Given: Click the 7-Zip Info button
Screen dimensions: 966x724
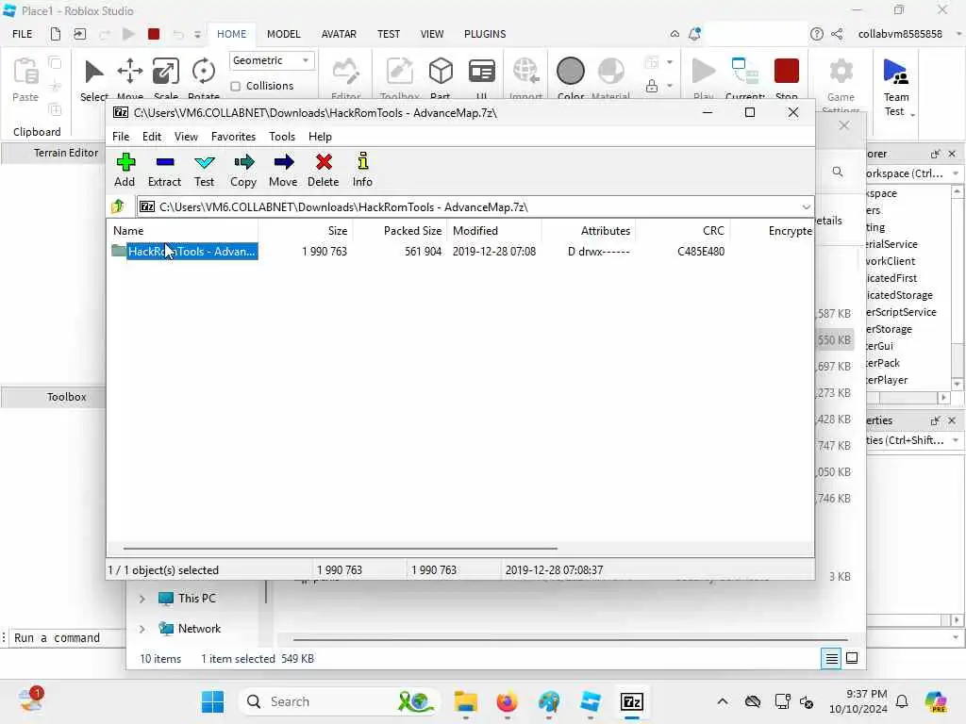Looking at the screenshot, I should 362,170.
